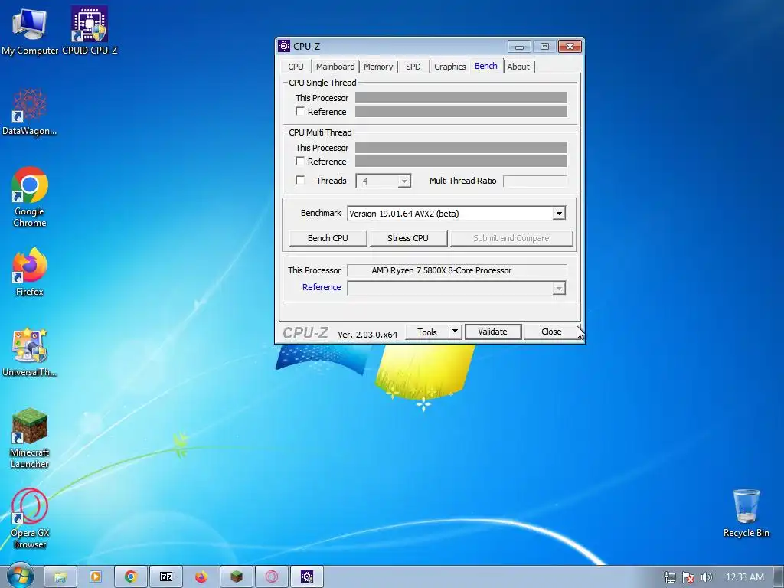784x588 pixels.
Task: Click the volume speaker tray icon
Action: point(706,577)
